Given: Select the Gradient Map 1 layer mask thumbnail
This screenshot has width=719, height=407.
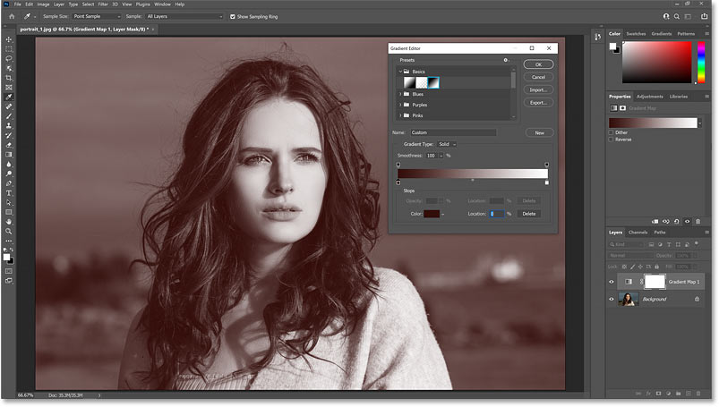Looking at the screenshot, I should [x=655, y=282].
